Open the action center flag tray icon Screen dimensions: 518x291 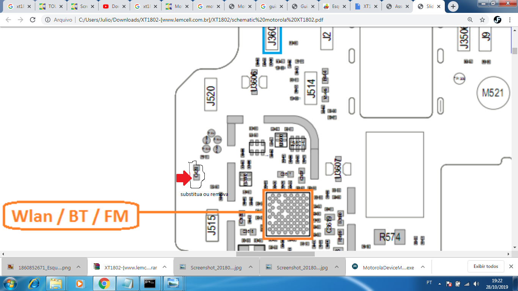[449, 283]
